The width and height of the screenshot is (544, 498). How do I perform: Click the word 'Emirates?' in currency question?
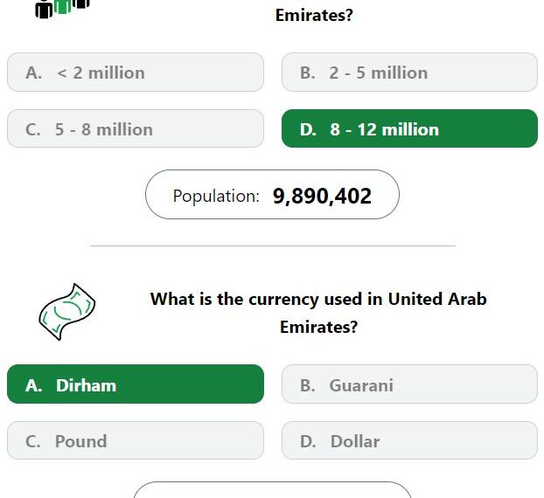click(318, 327)
